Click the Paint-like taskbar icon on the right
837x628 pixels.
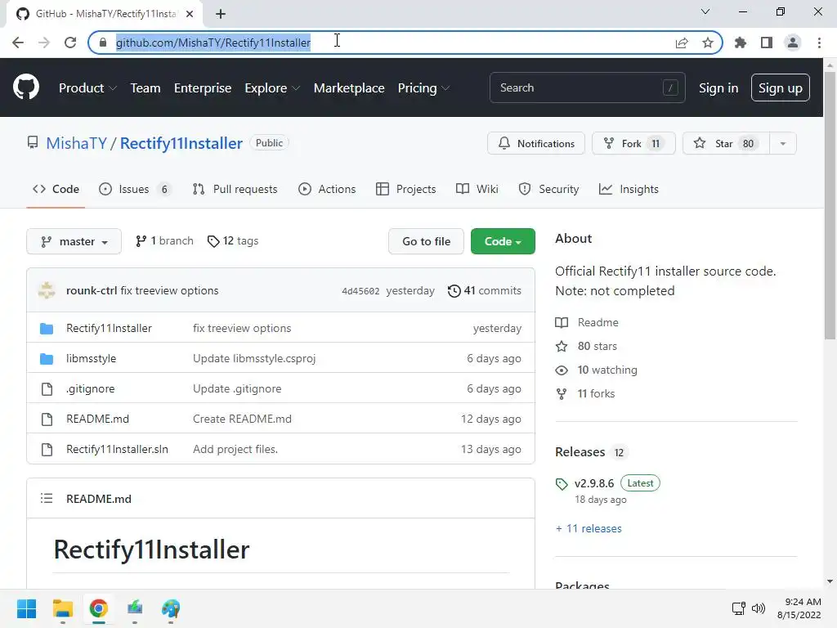point(171,608)
